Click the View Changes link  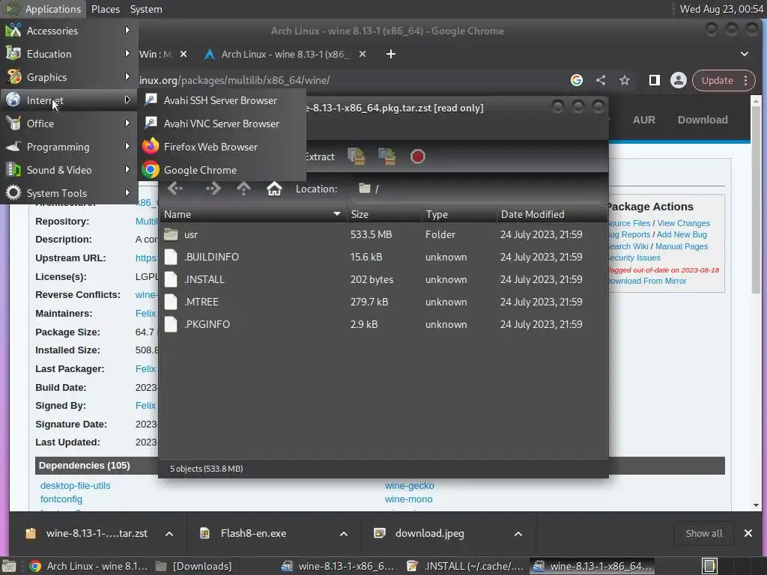pyautogui.click(x=683, y=223)
